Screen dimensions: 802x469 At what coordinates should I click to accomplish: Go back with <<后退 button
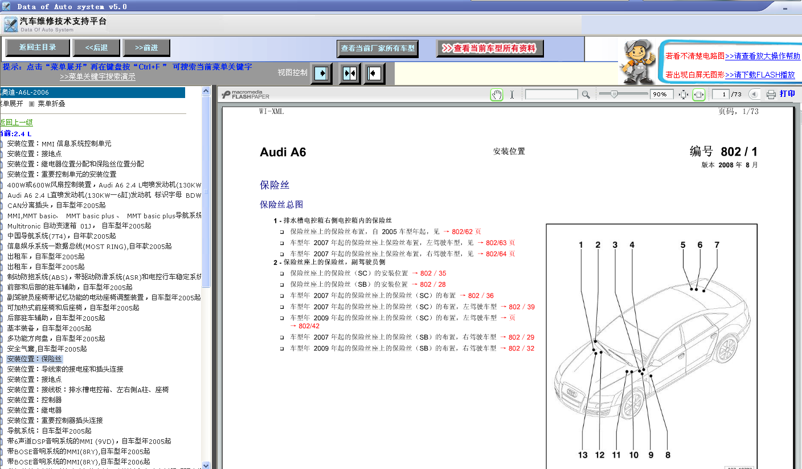pos(96,48)
